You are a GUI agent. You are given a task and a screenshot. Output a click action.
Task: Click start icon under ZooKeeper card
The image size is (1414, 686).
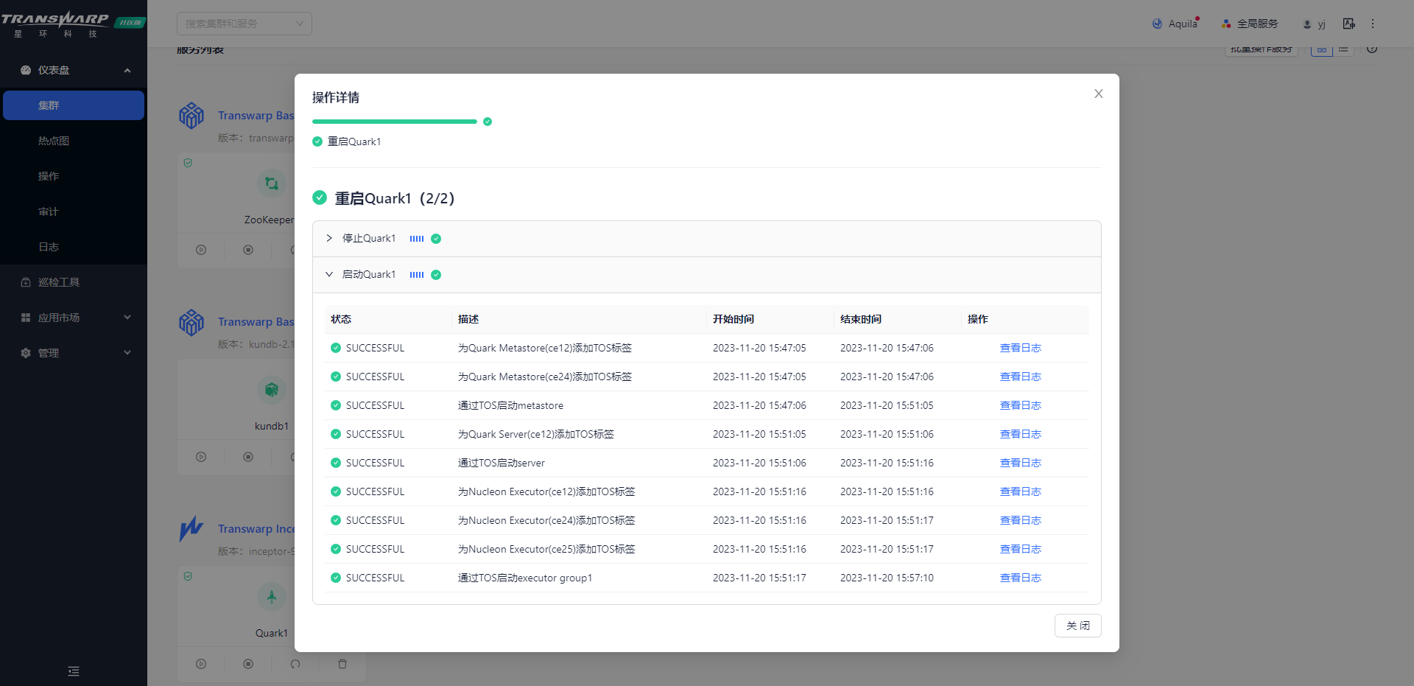click(201, 250)
